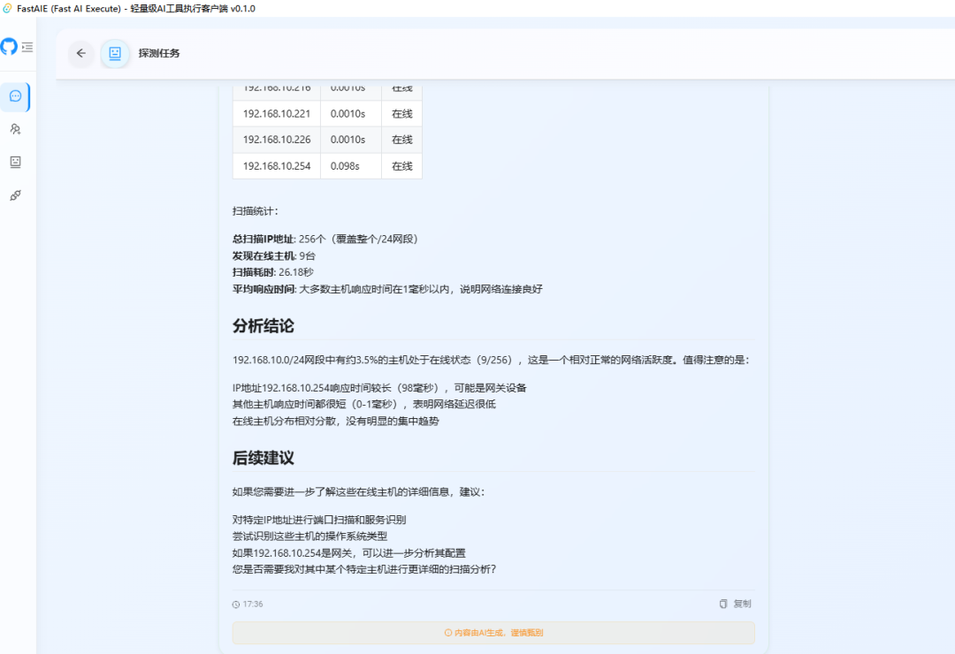Click the 分析结论 heading
Screen dimensions: 955x654
[x=264, y=326]
